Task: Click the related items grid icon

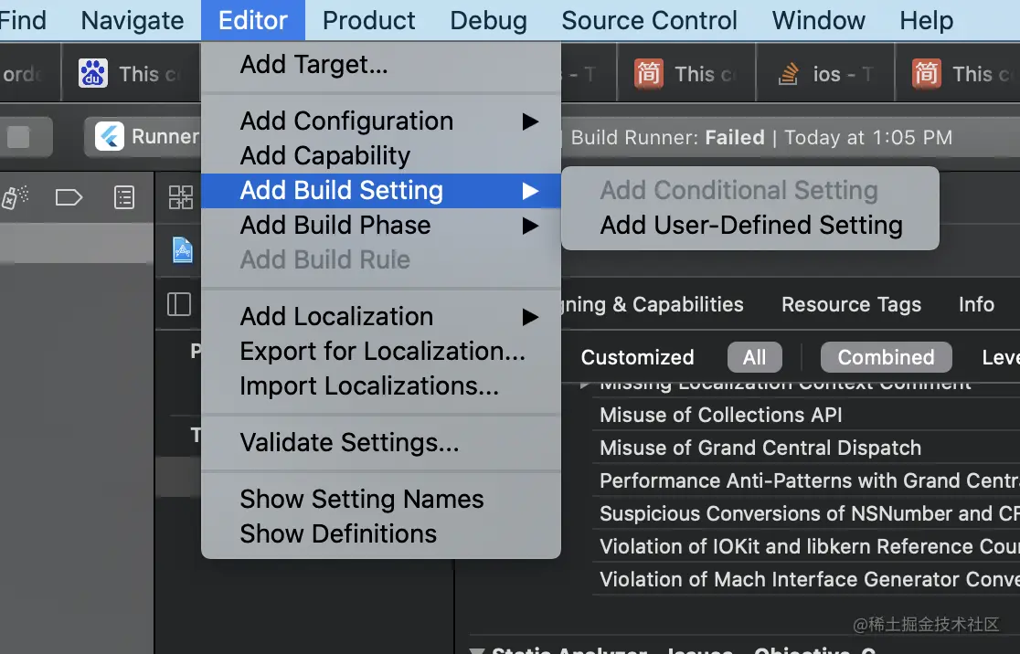Action: pos(180,197)
